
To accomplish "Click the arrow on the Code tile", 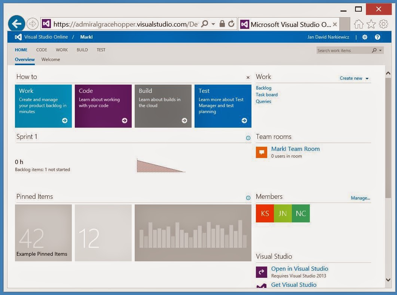I will click(x=125, y=121).
